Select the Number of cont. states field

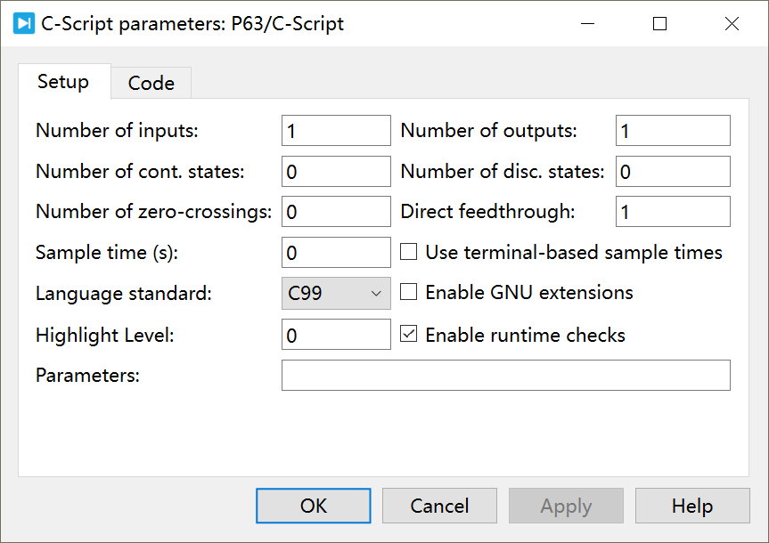click(x=335, y=171)
